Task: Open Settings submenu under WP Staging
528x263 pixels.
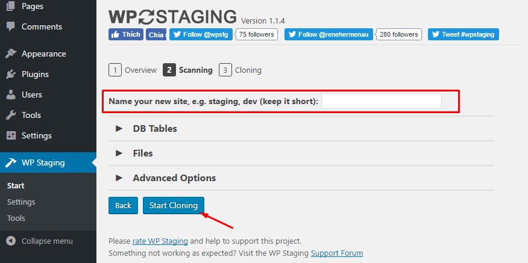Action: [x=21, y=202]
